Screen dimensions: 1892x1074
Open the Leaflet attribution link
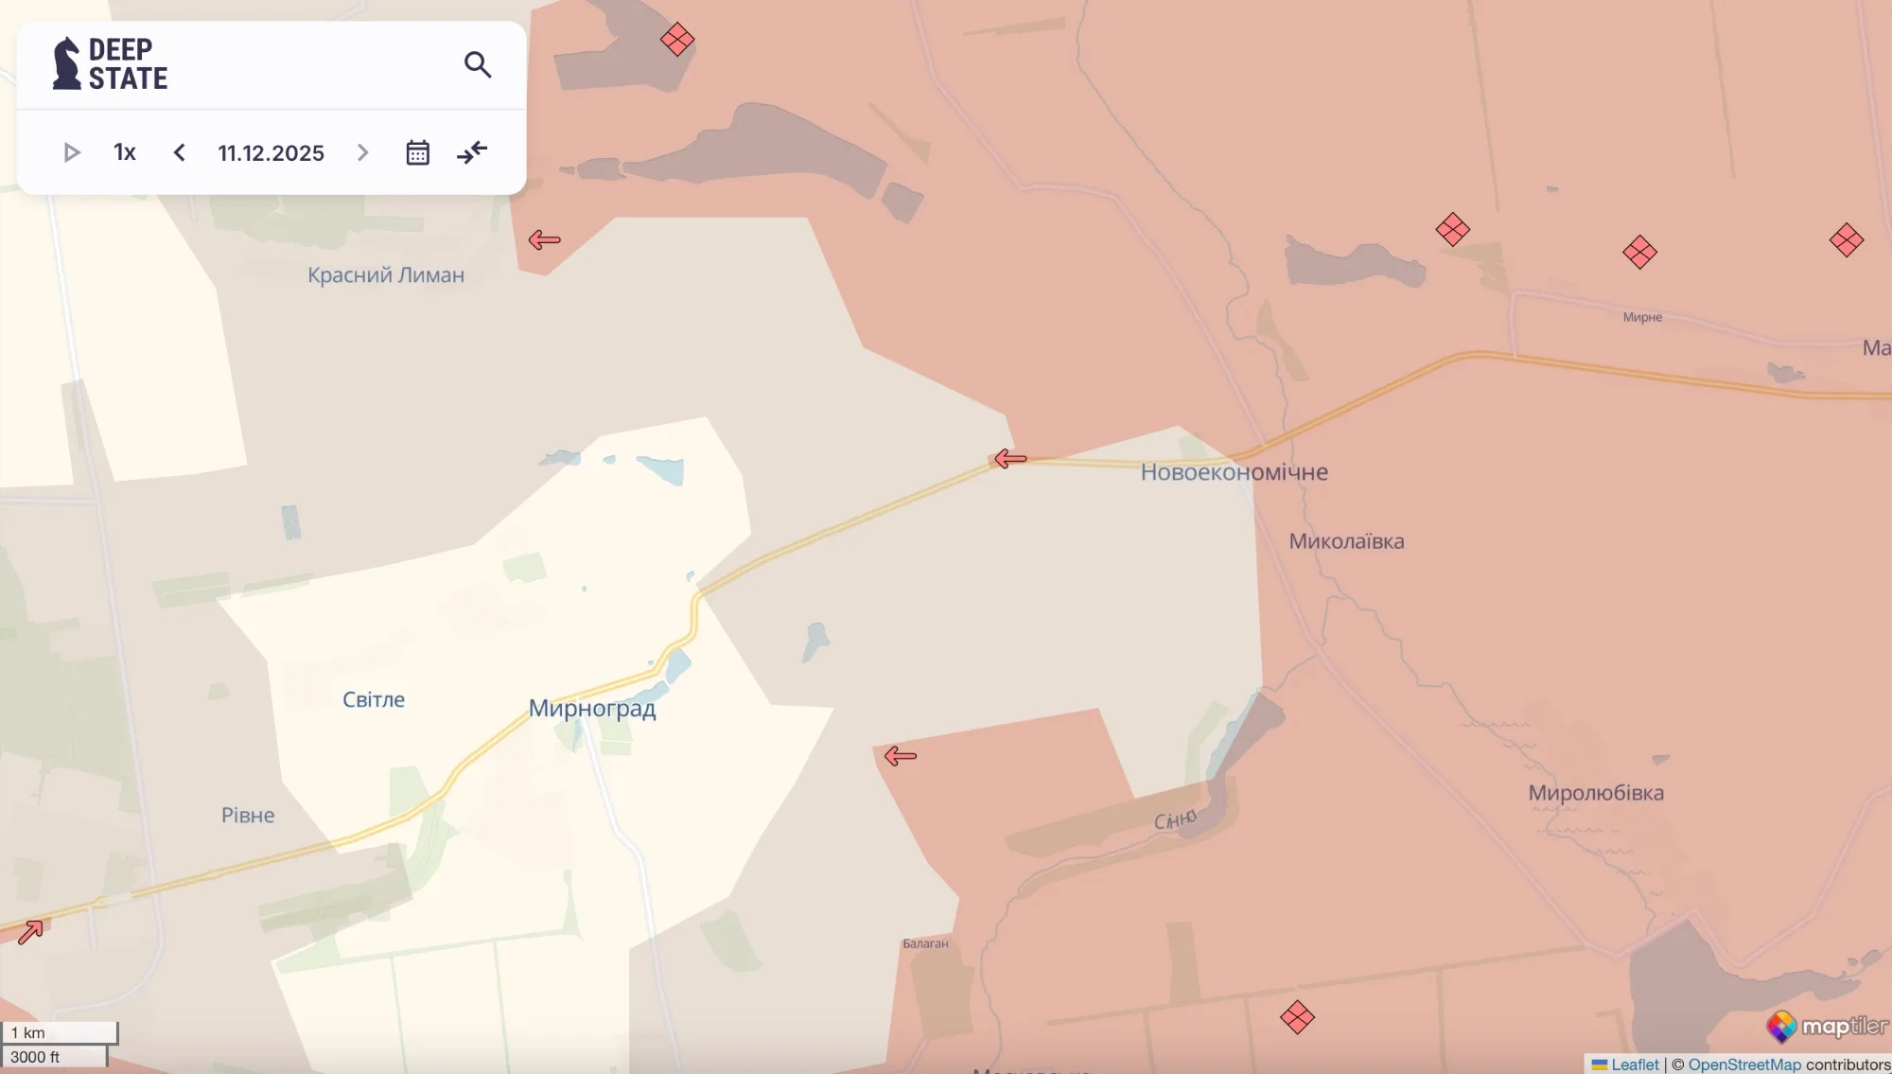pos(1634,1065)
